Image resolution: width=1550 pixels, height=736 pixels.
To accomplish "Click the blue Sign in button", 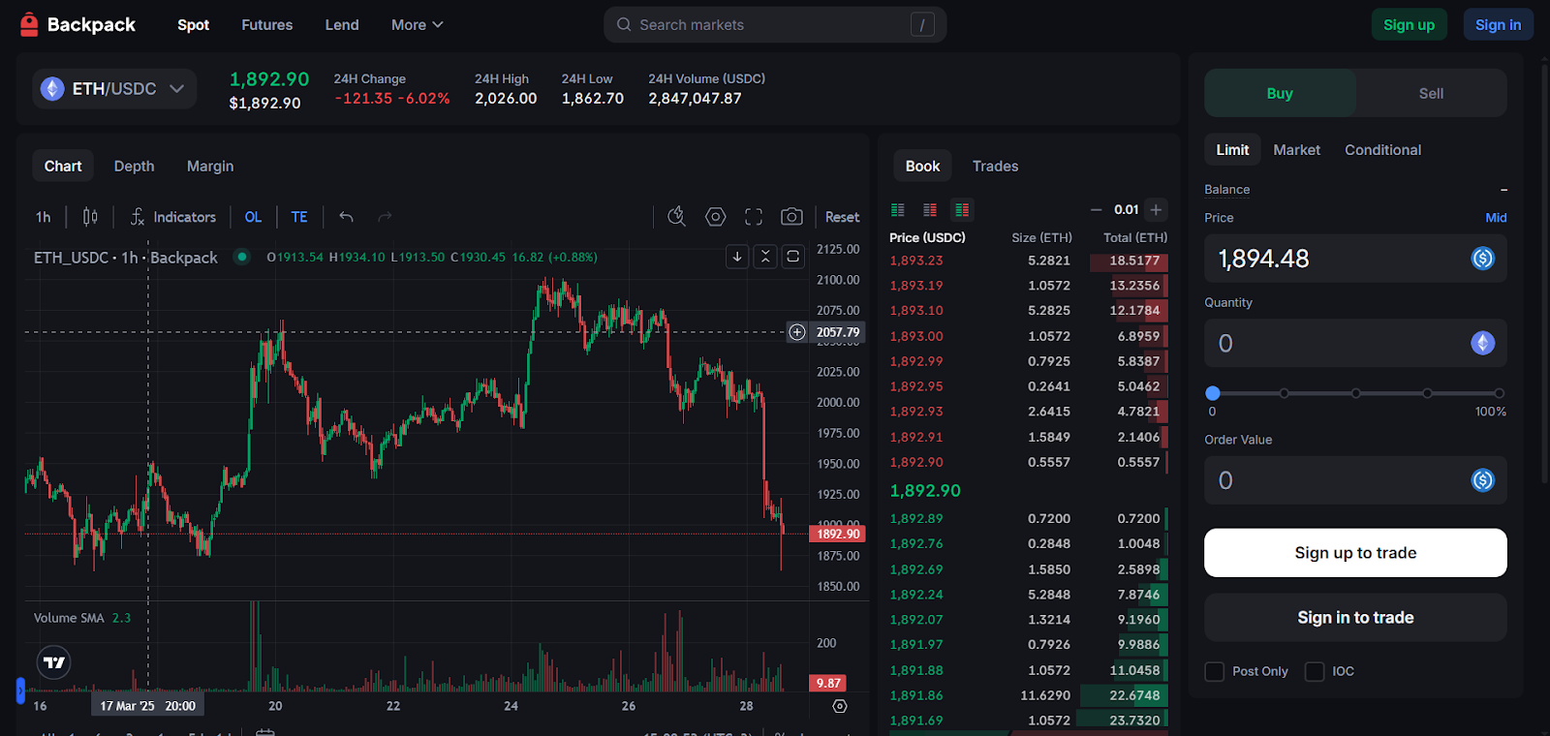I will (x=1498, y=25).
